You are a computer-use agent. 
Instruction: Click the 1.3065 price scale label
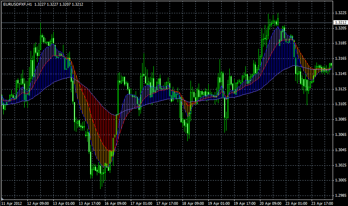point(341,135)
